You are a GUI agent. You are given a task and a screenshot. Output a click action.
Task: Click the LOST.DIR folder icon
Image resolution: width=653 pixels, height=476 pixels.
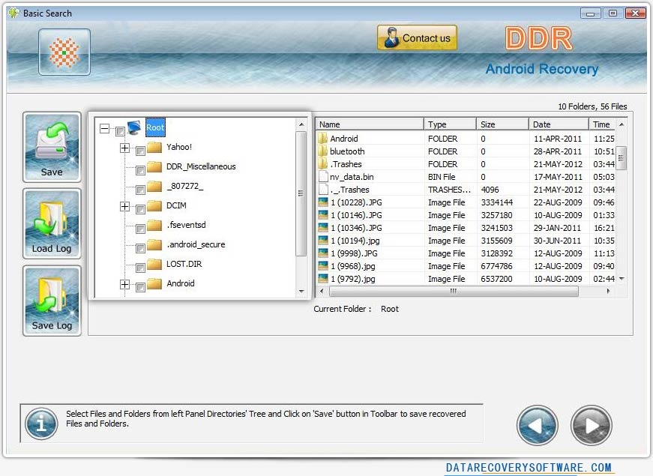(154, 264)
